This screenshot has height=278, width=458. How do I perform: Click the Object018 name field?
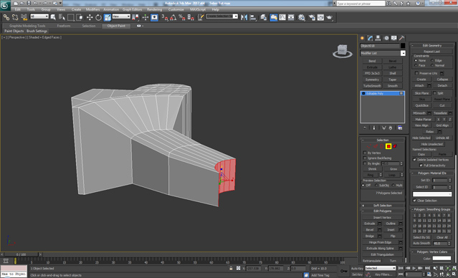380,46
